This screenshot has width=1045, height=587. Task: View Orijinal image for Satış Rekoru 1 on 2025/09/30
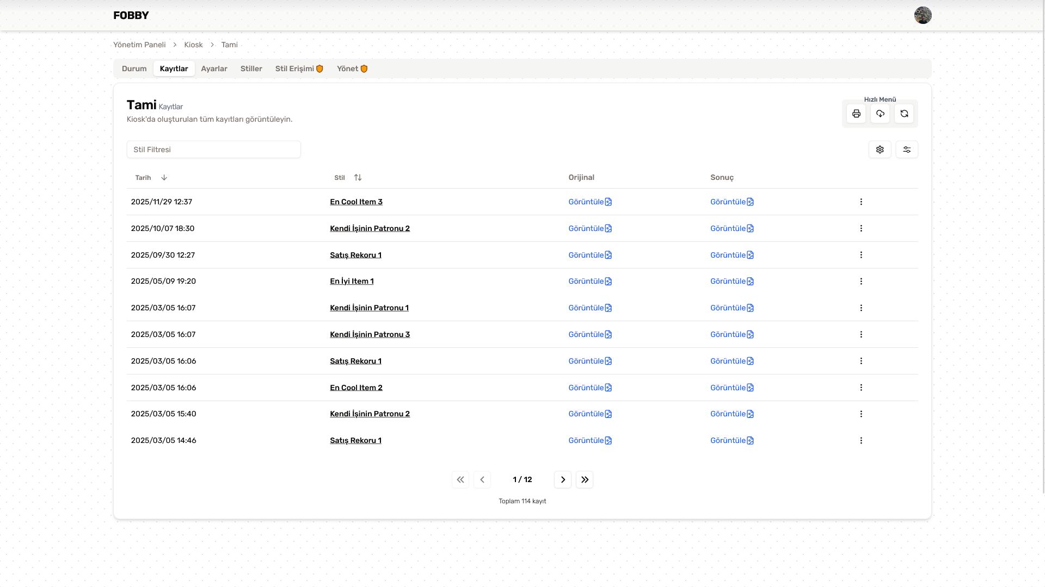(590, 255)
